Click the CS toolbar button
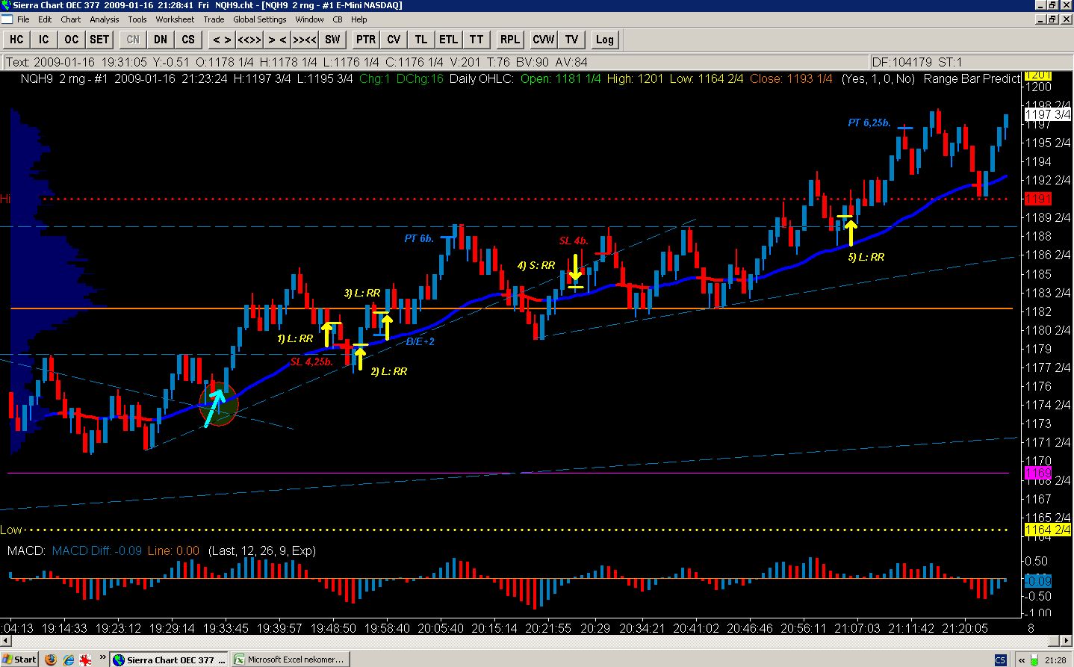Viewport: 1074px width, 667px height. click(x=188, y=40)
